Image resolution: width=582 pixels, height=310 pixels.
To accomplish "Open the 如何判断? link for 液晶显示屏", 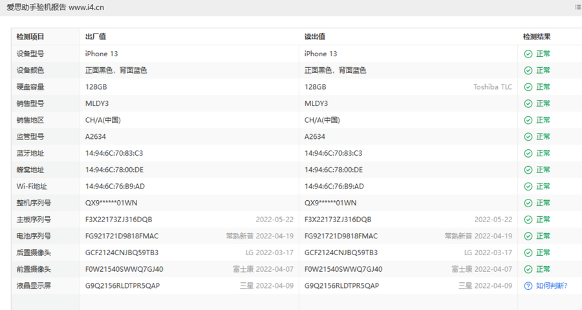I will point(552,286).
